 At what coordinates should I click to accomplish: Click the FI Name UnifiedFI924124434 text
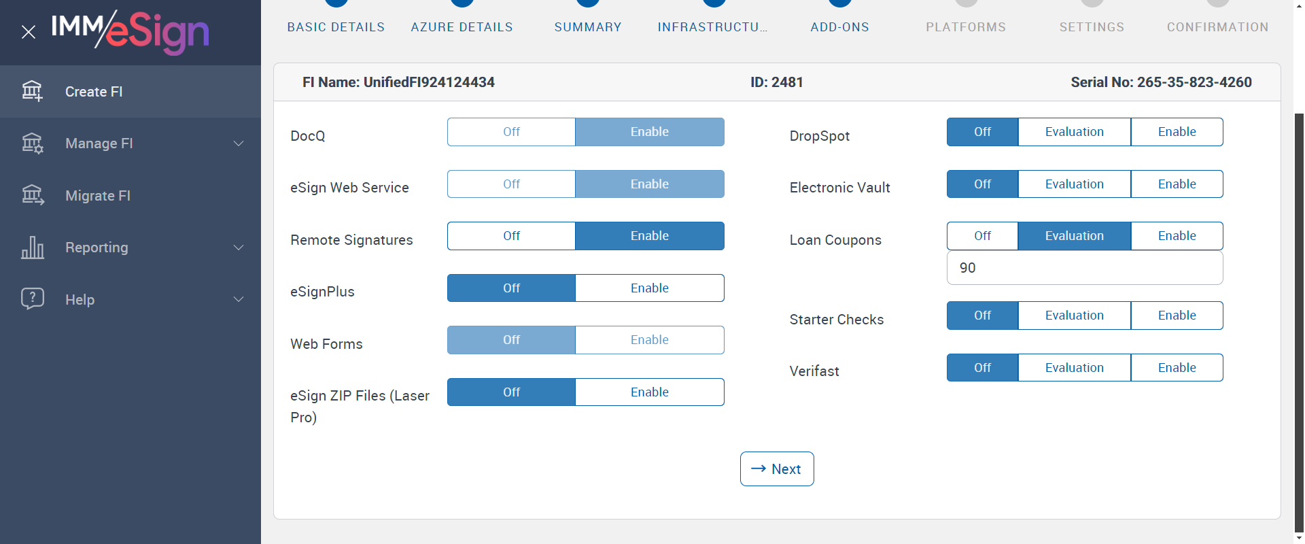(x=398, y=82)
